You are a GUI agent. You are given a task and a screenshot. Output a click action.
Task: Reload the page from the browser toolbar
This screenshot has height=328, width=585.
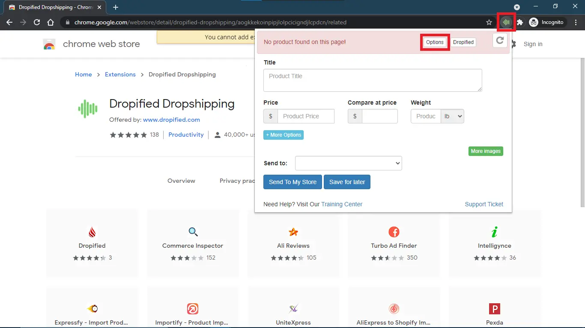37,22
